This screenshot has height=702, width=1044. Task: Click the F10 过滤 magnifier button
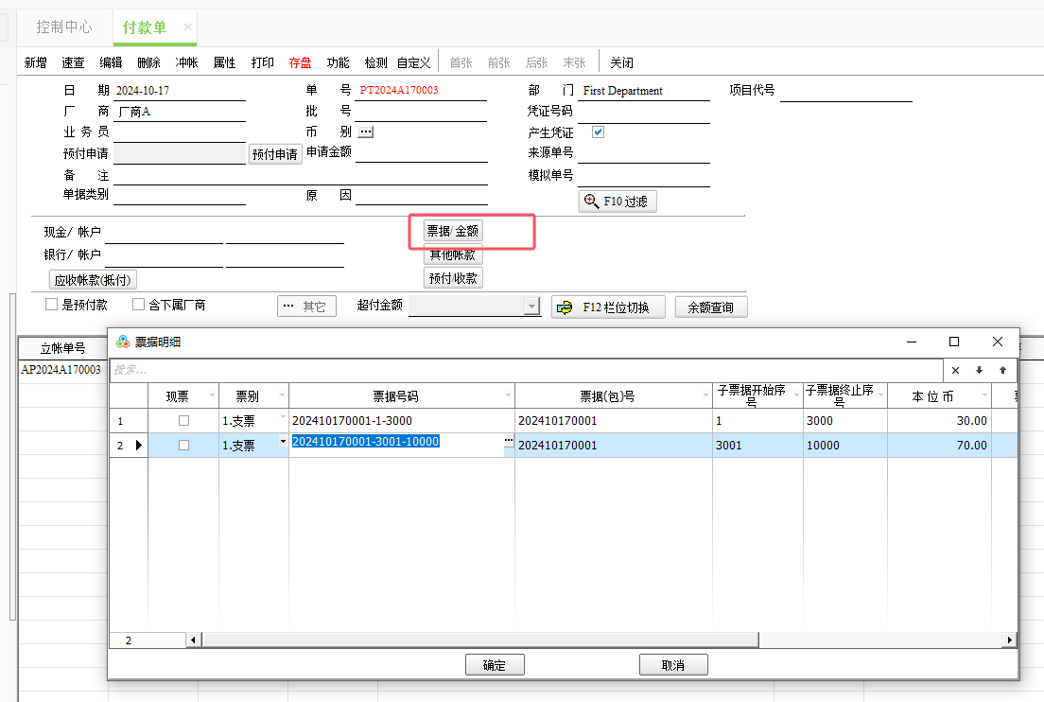click(618, 202)
